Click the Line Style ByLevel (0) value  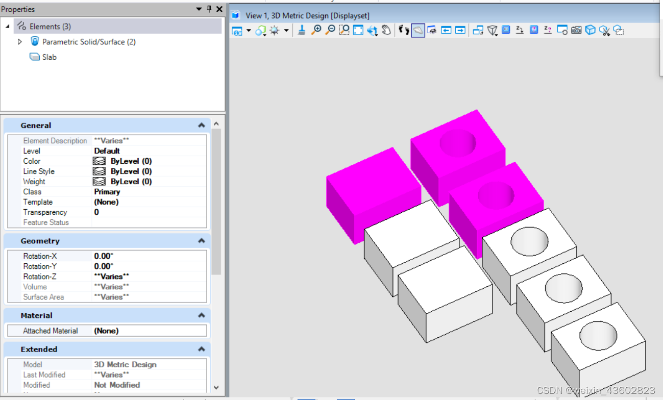coord(131,171)
